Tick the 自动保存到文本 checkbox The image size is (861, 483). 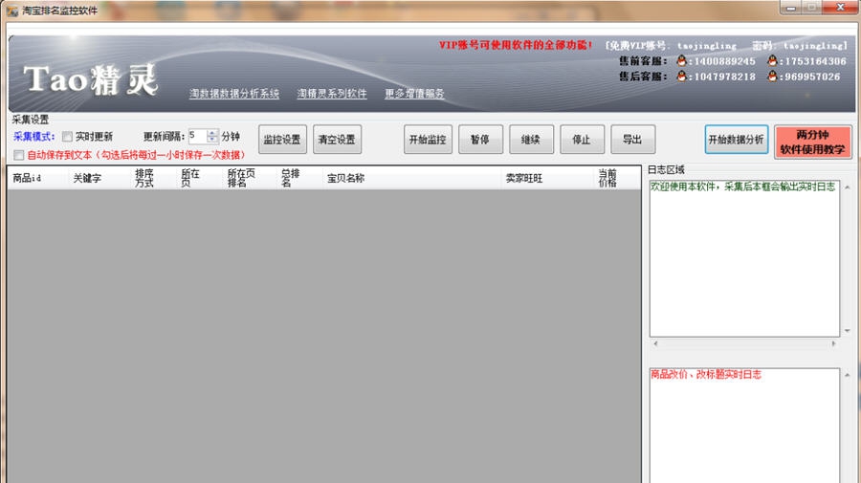coord(19,155)
